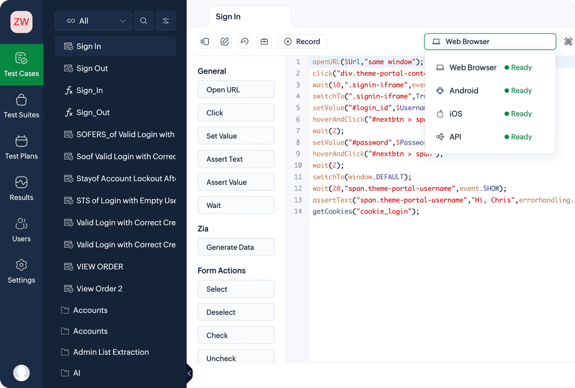
Task: Add an Assert Value action
Action: coord(236,182)
